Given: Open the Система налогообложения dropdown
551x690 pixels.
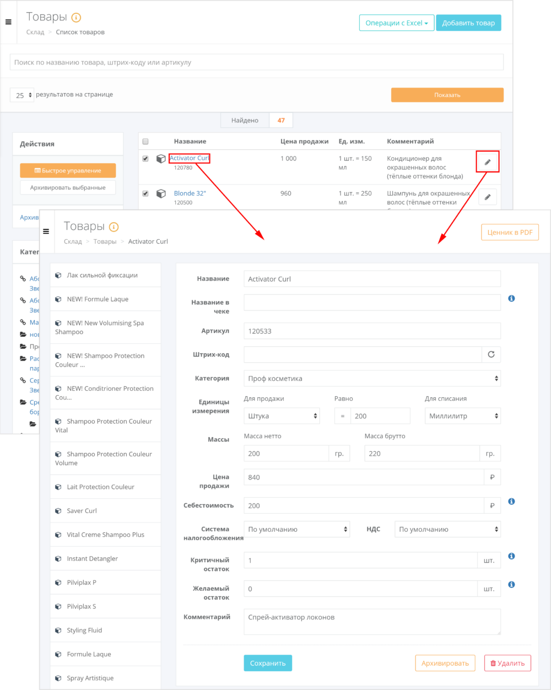Looking at the screenshot, I should tap(297, 529).
